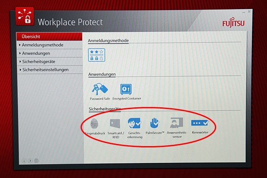Screen dimensions: 267x178
Task: Open the Encrypted Container safe icon
Action: 126,89
